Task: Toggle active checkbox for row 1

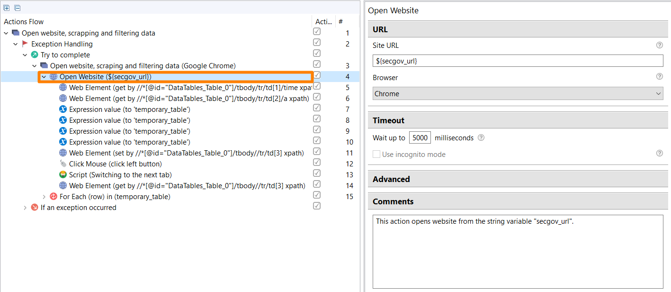Action: coord(317,31)
